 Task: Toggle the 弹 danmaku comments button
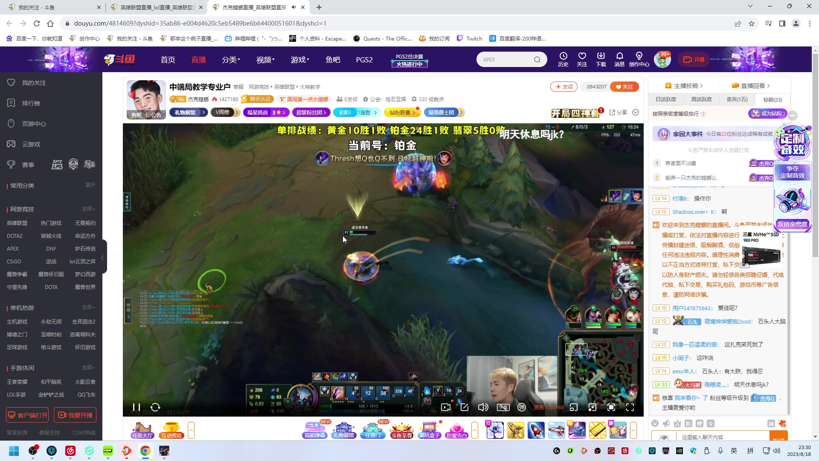[x=522, y=407]
